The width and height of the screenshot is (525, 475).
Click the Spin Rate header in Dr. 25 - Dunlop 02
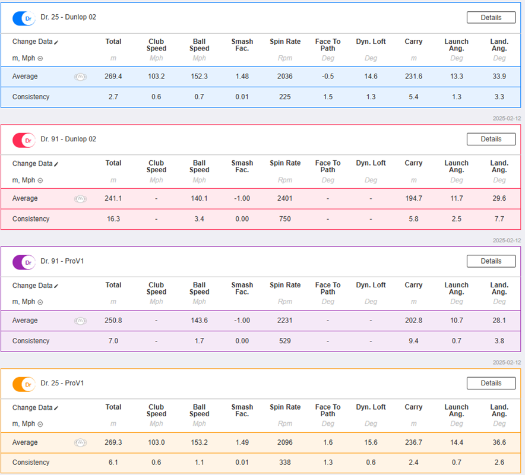(x=285, y=42)
